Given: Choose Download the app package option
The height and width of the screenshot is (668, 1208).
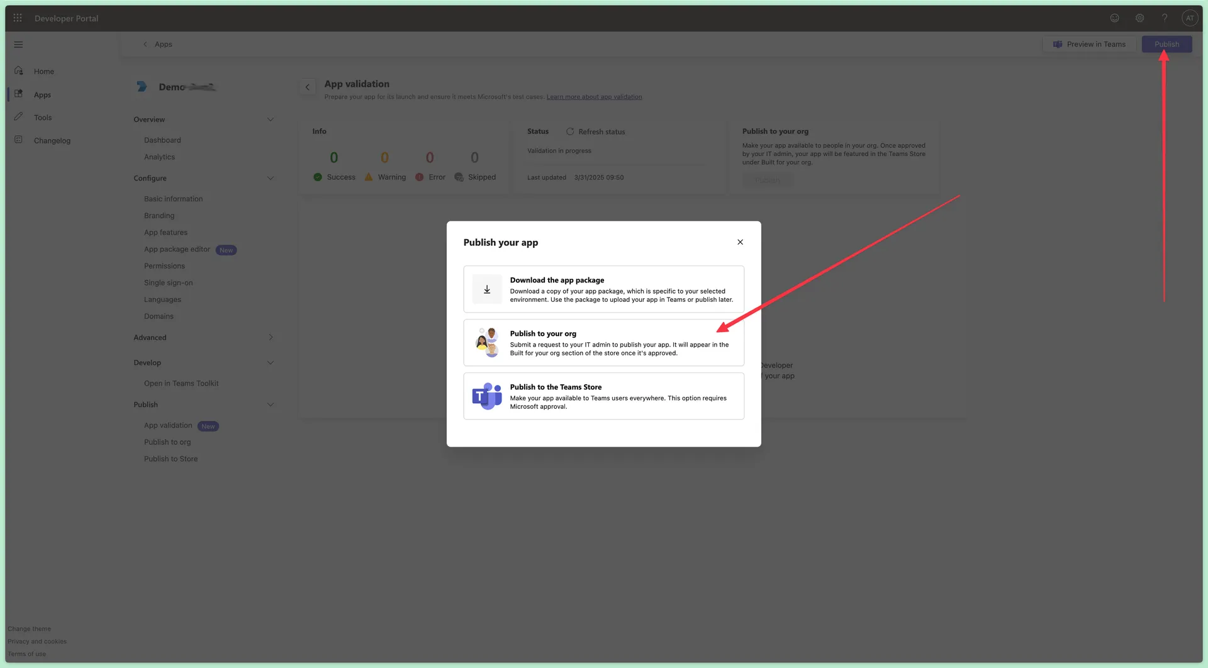Looking at the screenshot, I should click(x=603, y=289).
